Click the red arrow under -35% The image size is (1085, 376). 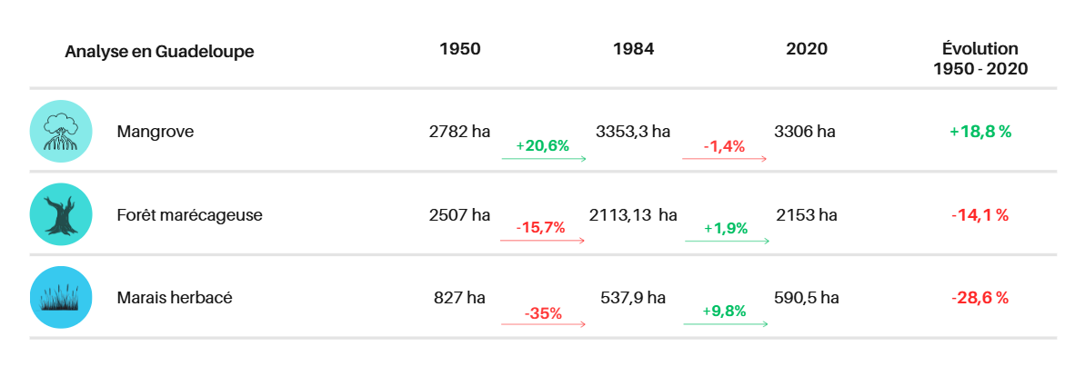pos(543,324)
